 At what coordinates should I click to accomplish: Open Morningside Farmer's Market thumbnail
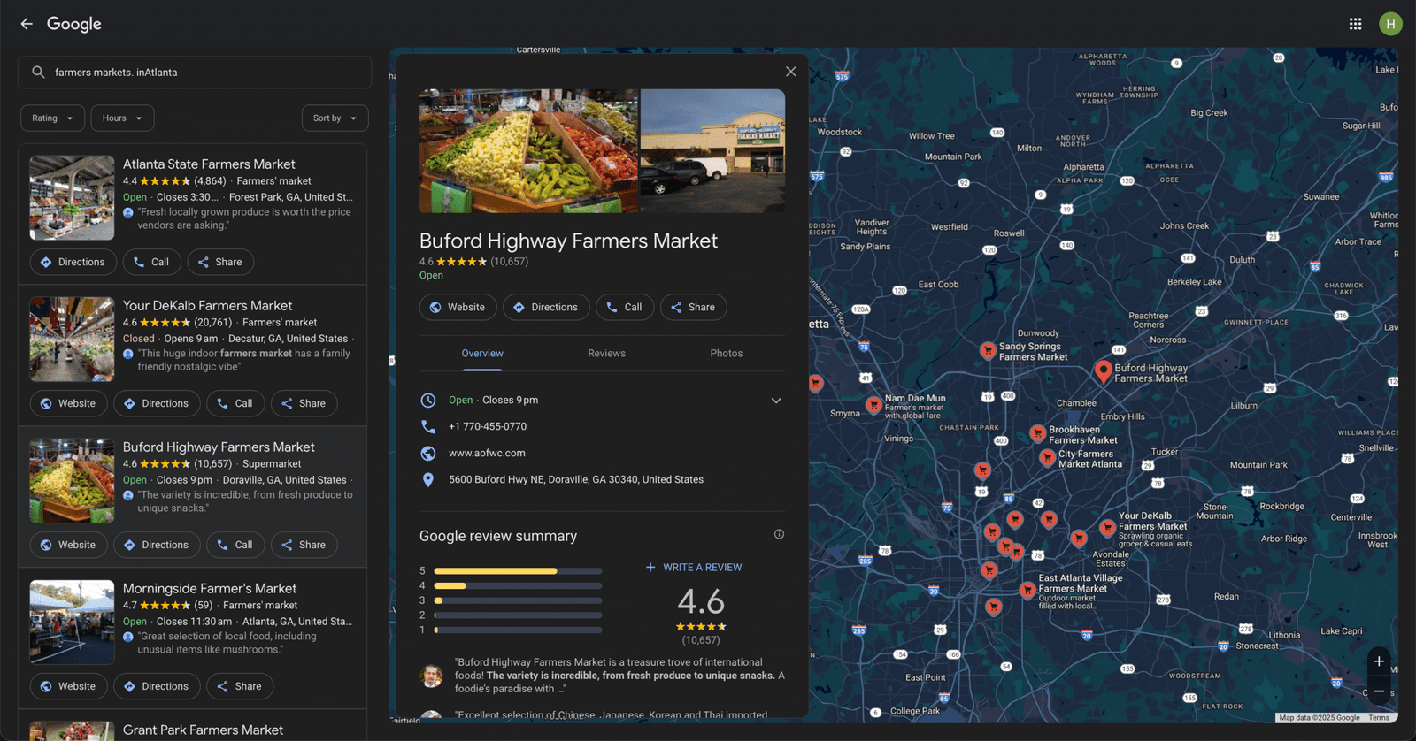point(72,623)
